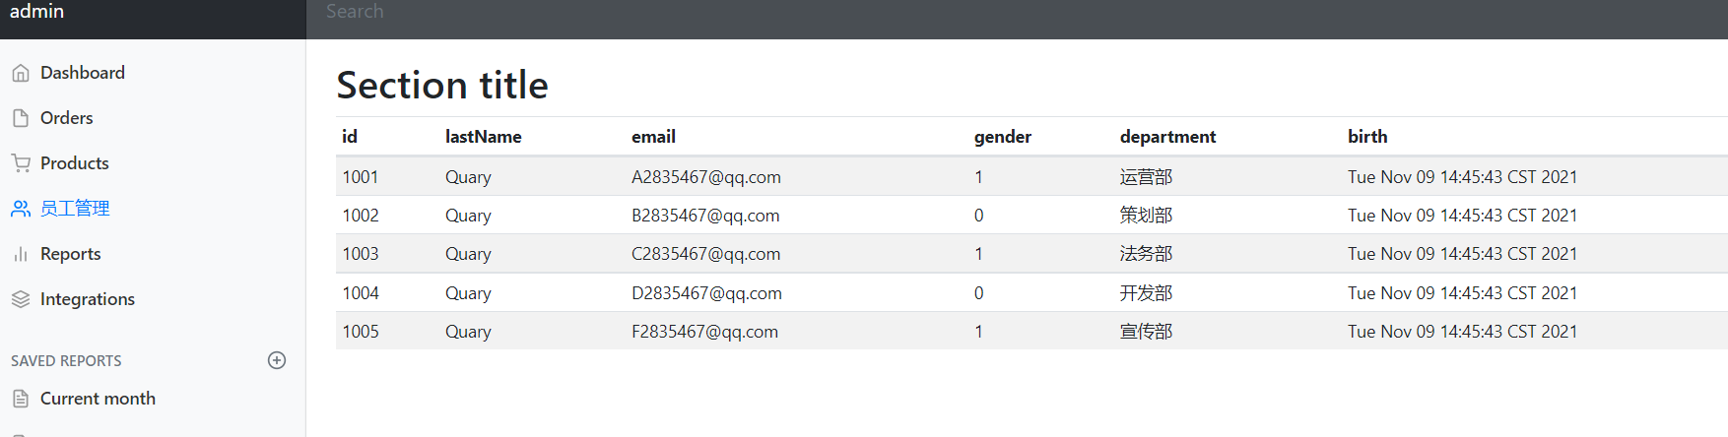Open the Products section
This screenshot has width=1728, height=437.
pyautogui.click(x=75, y=163)
